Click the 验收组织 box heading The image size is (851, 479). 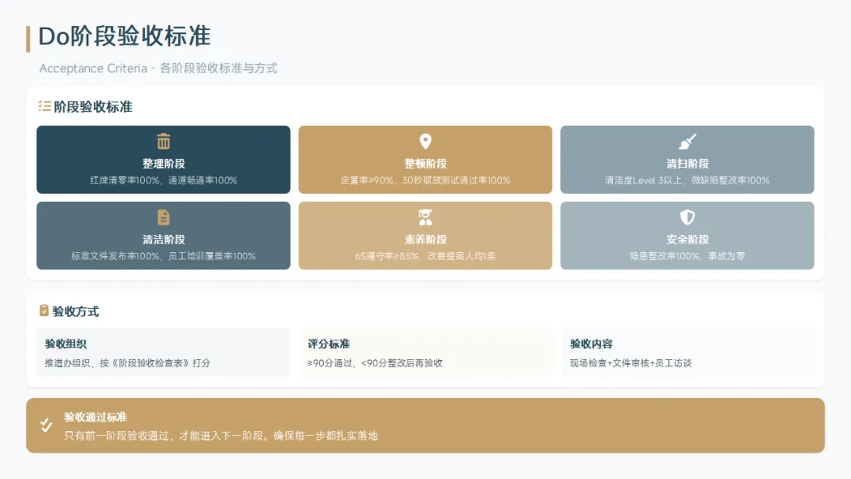point(65,344)
